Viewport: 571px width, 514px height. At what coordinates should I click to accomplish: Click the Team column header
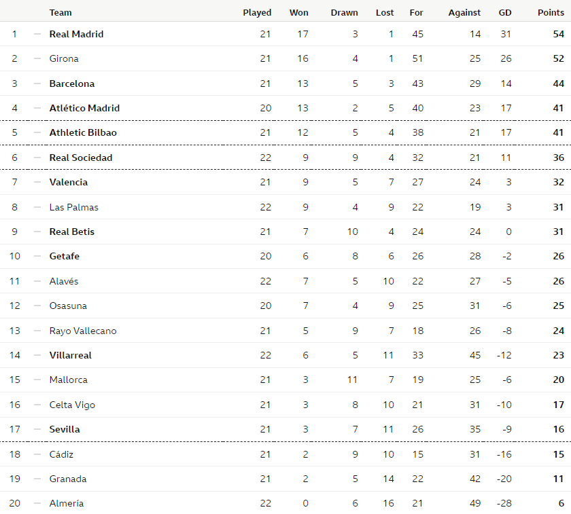(x=60, y=12)
